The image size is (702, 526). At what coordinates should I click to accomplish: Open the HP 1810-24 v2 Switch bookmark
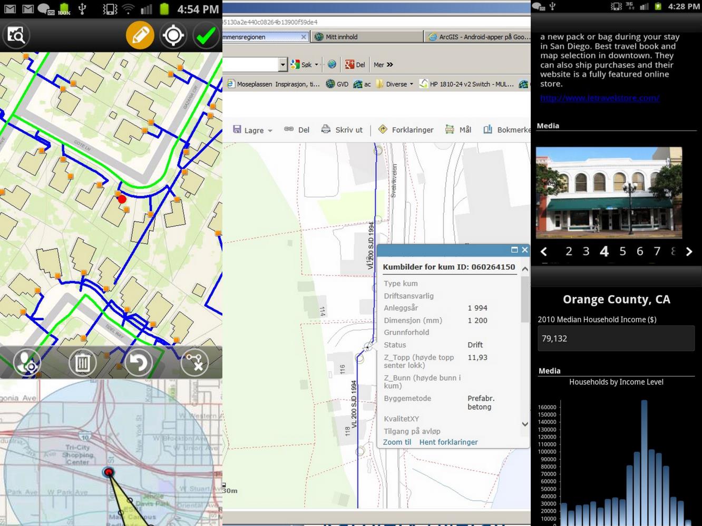466,84
